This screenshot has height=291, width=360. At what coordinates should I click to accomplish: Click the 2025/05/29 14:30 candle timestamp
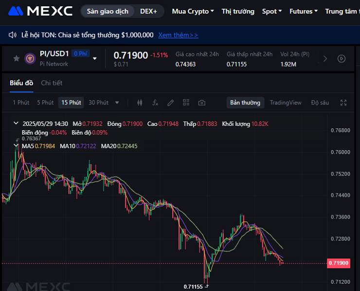click(x=45, y=124)
